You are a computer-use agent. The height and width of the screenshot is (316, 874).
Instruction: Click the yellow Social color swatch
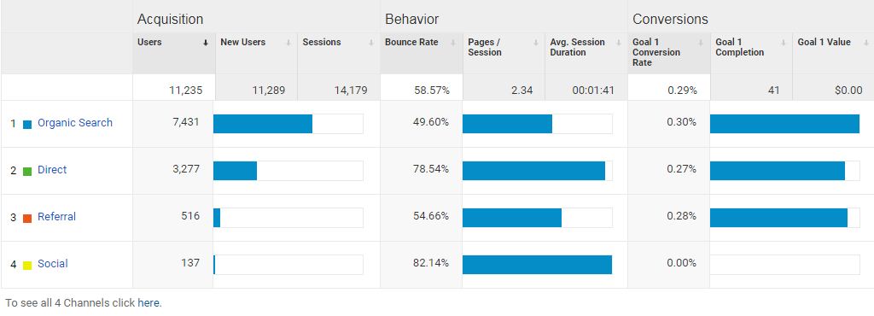(27, 265)
